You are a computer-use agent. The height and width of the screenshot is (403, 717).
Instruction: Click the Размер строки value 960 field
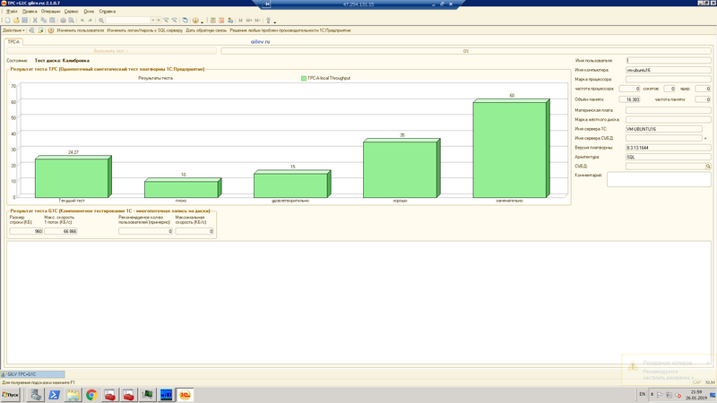tap(26, 231)
